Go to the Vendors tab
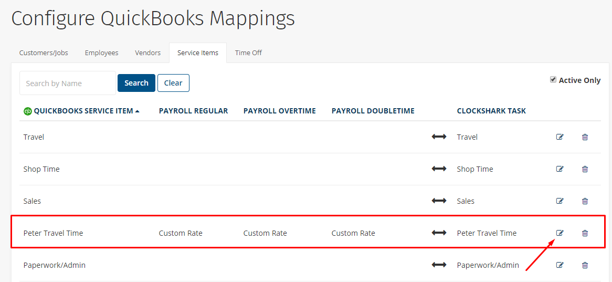612x282 pixels. 148,53
